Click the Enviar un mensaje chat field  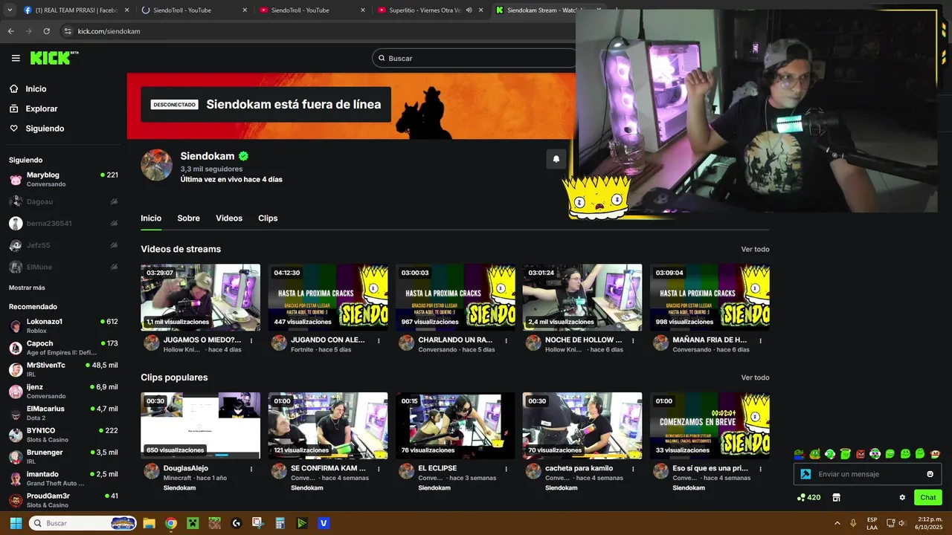pyautogui.click(x=868, y=474)
